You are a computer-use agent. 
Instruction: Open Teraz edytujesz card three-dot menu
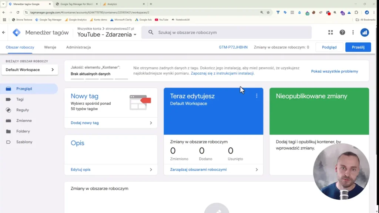coord(257,96)
